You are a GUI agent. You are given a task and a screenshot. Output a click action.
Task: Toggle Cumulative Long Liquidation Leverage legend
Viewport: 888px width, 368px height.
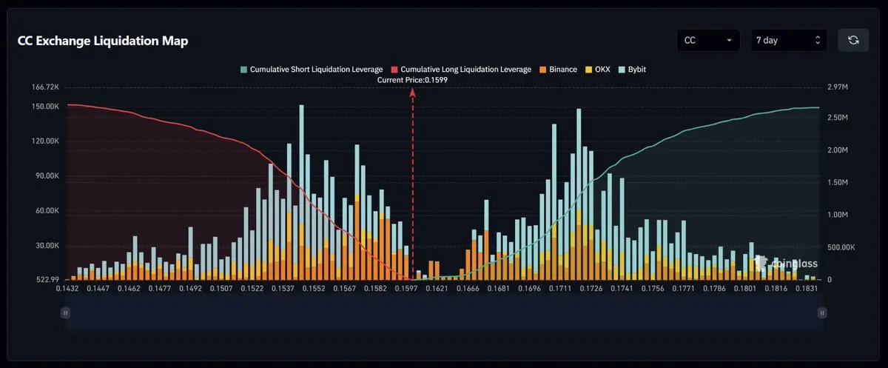(x=460, y=69)
